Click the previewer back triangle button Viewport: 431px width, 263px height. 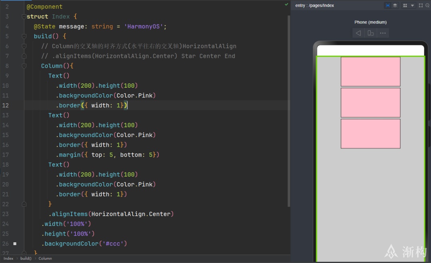[x=358, y=33]
